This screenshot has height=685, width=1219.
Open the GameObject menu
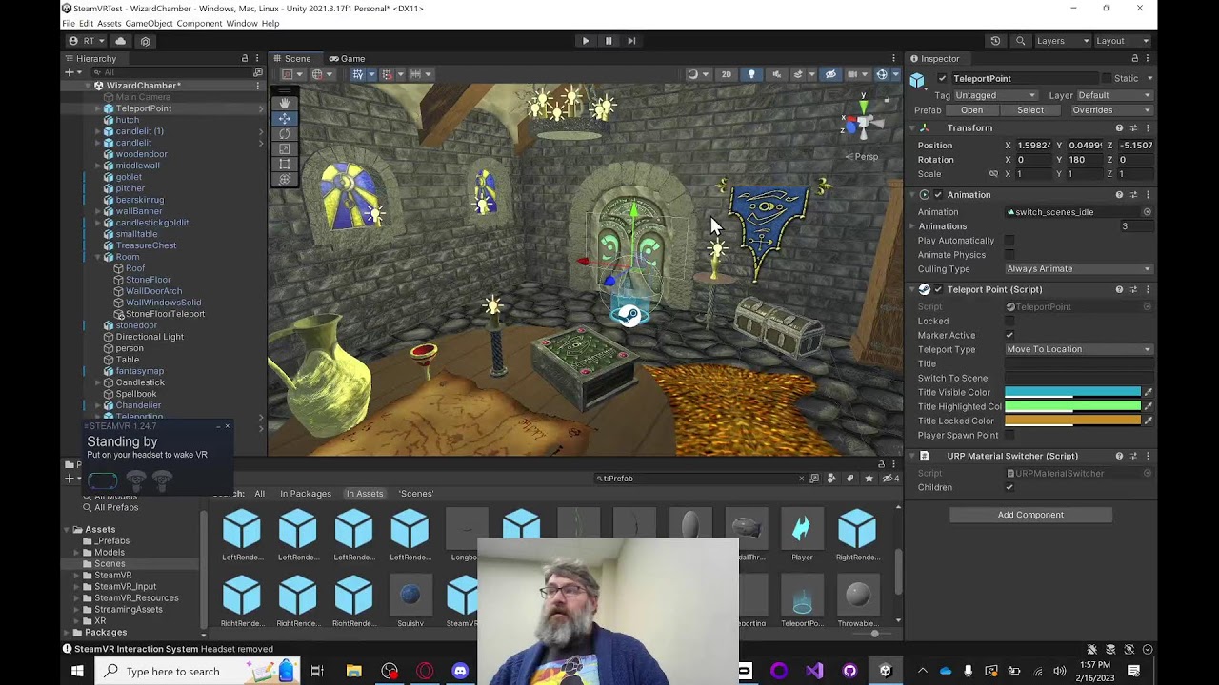click(x=148, y=23)
